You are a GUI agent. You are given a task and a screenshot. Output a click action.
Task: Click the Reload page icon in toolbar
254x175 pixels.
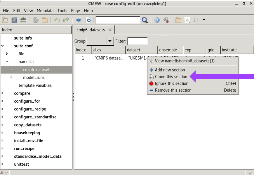pyautogui.click(x=88, y=20)
